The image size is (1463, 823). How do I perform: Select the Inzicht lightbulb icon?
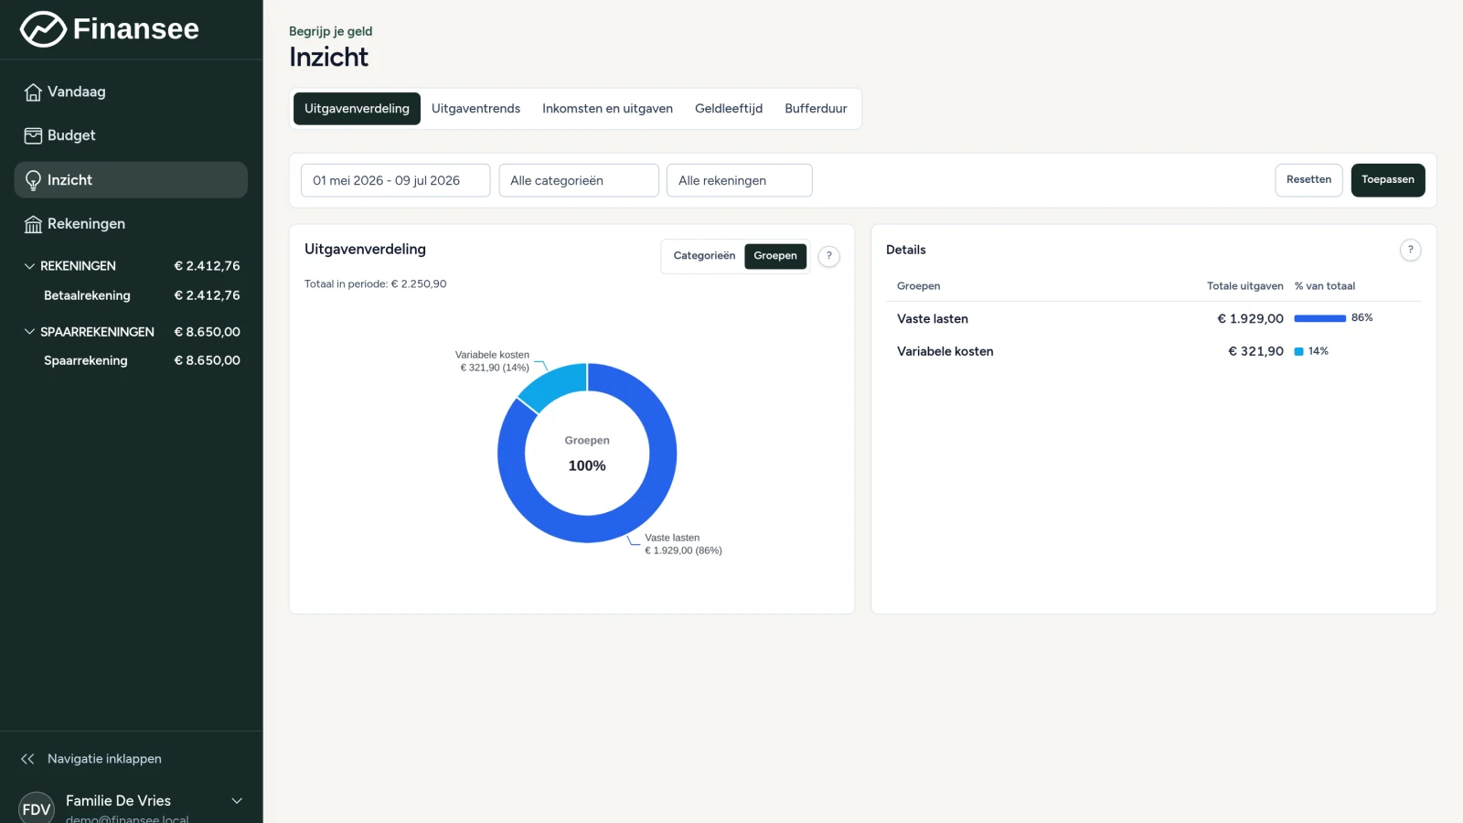(x=33, y=180)
